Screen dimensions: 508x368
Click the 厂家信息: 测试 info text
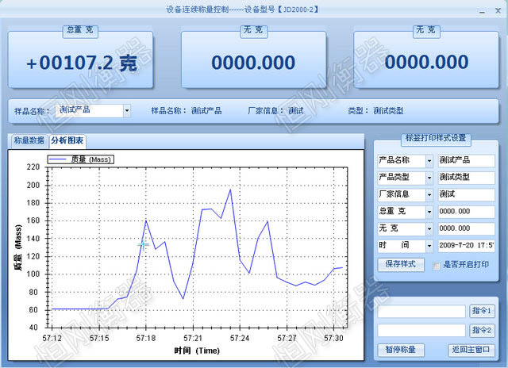[x=275, y=111]
